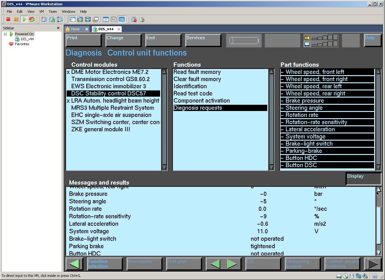Click the Unity mode toolbar icon

[96, 19]
